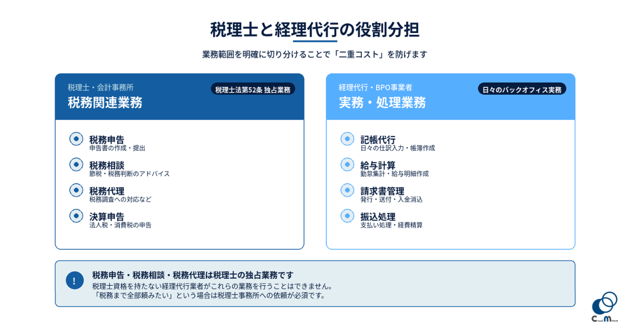The height and width of the screenshot is (330, 630).
Task: Click the line starting 「税務まで全部頼みたい」
Action: coord(210,295)
